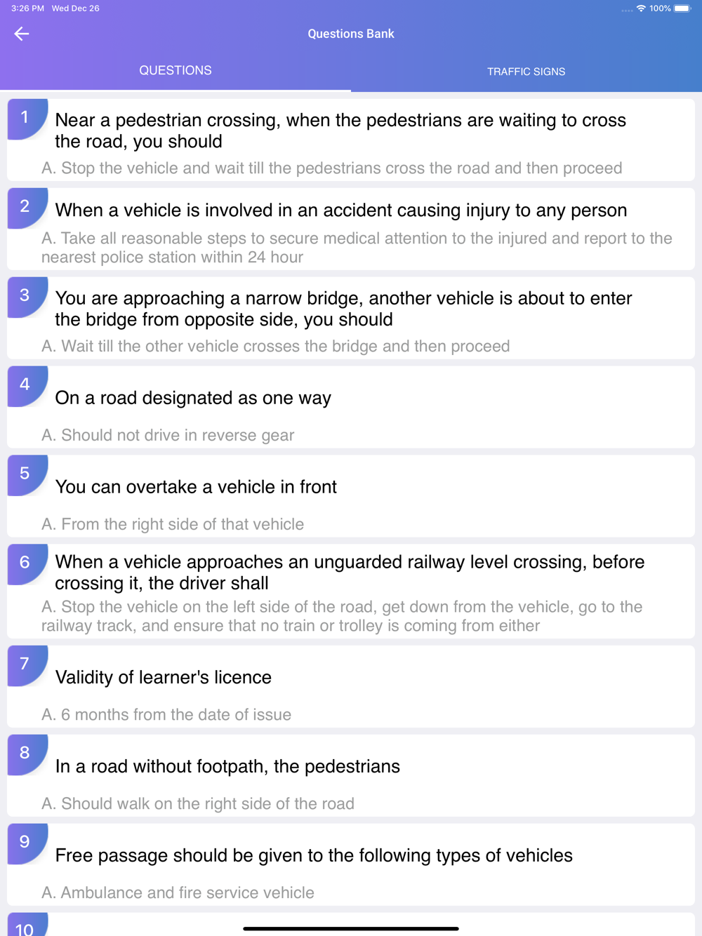Click the number 7 question badge
702x936 pixels.
27,666
